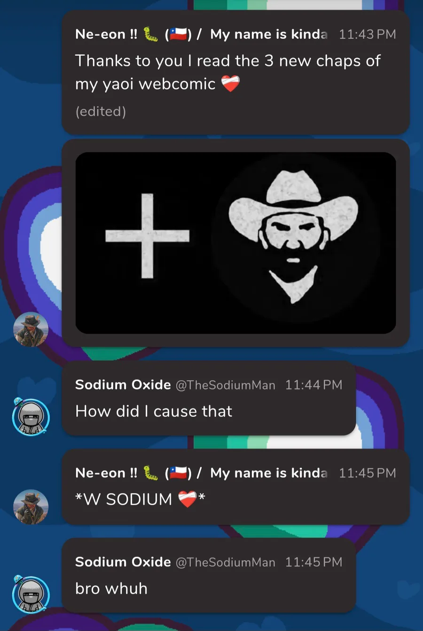The height and width of the screenshot is (631, 423).
Task: Tap the 11:43 PM timestamp
Action: pos(368,34)
